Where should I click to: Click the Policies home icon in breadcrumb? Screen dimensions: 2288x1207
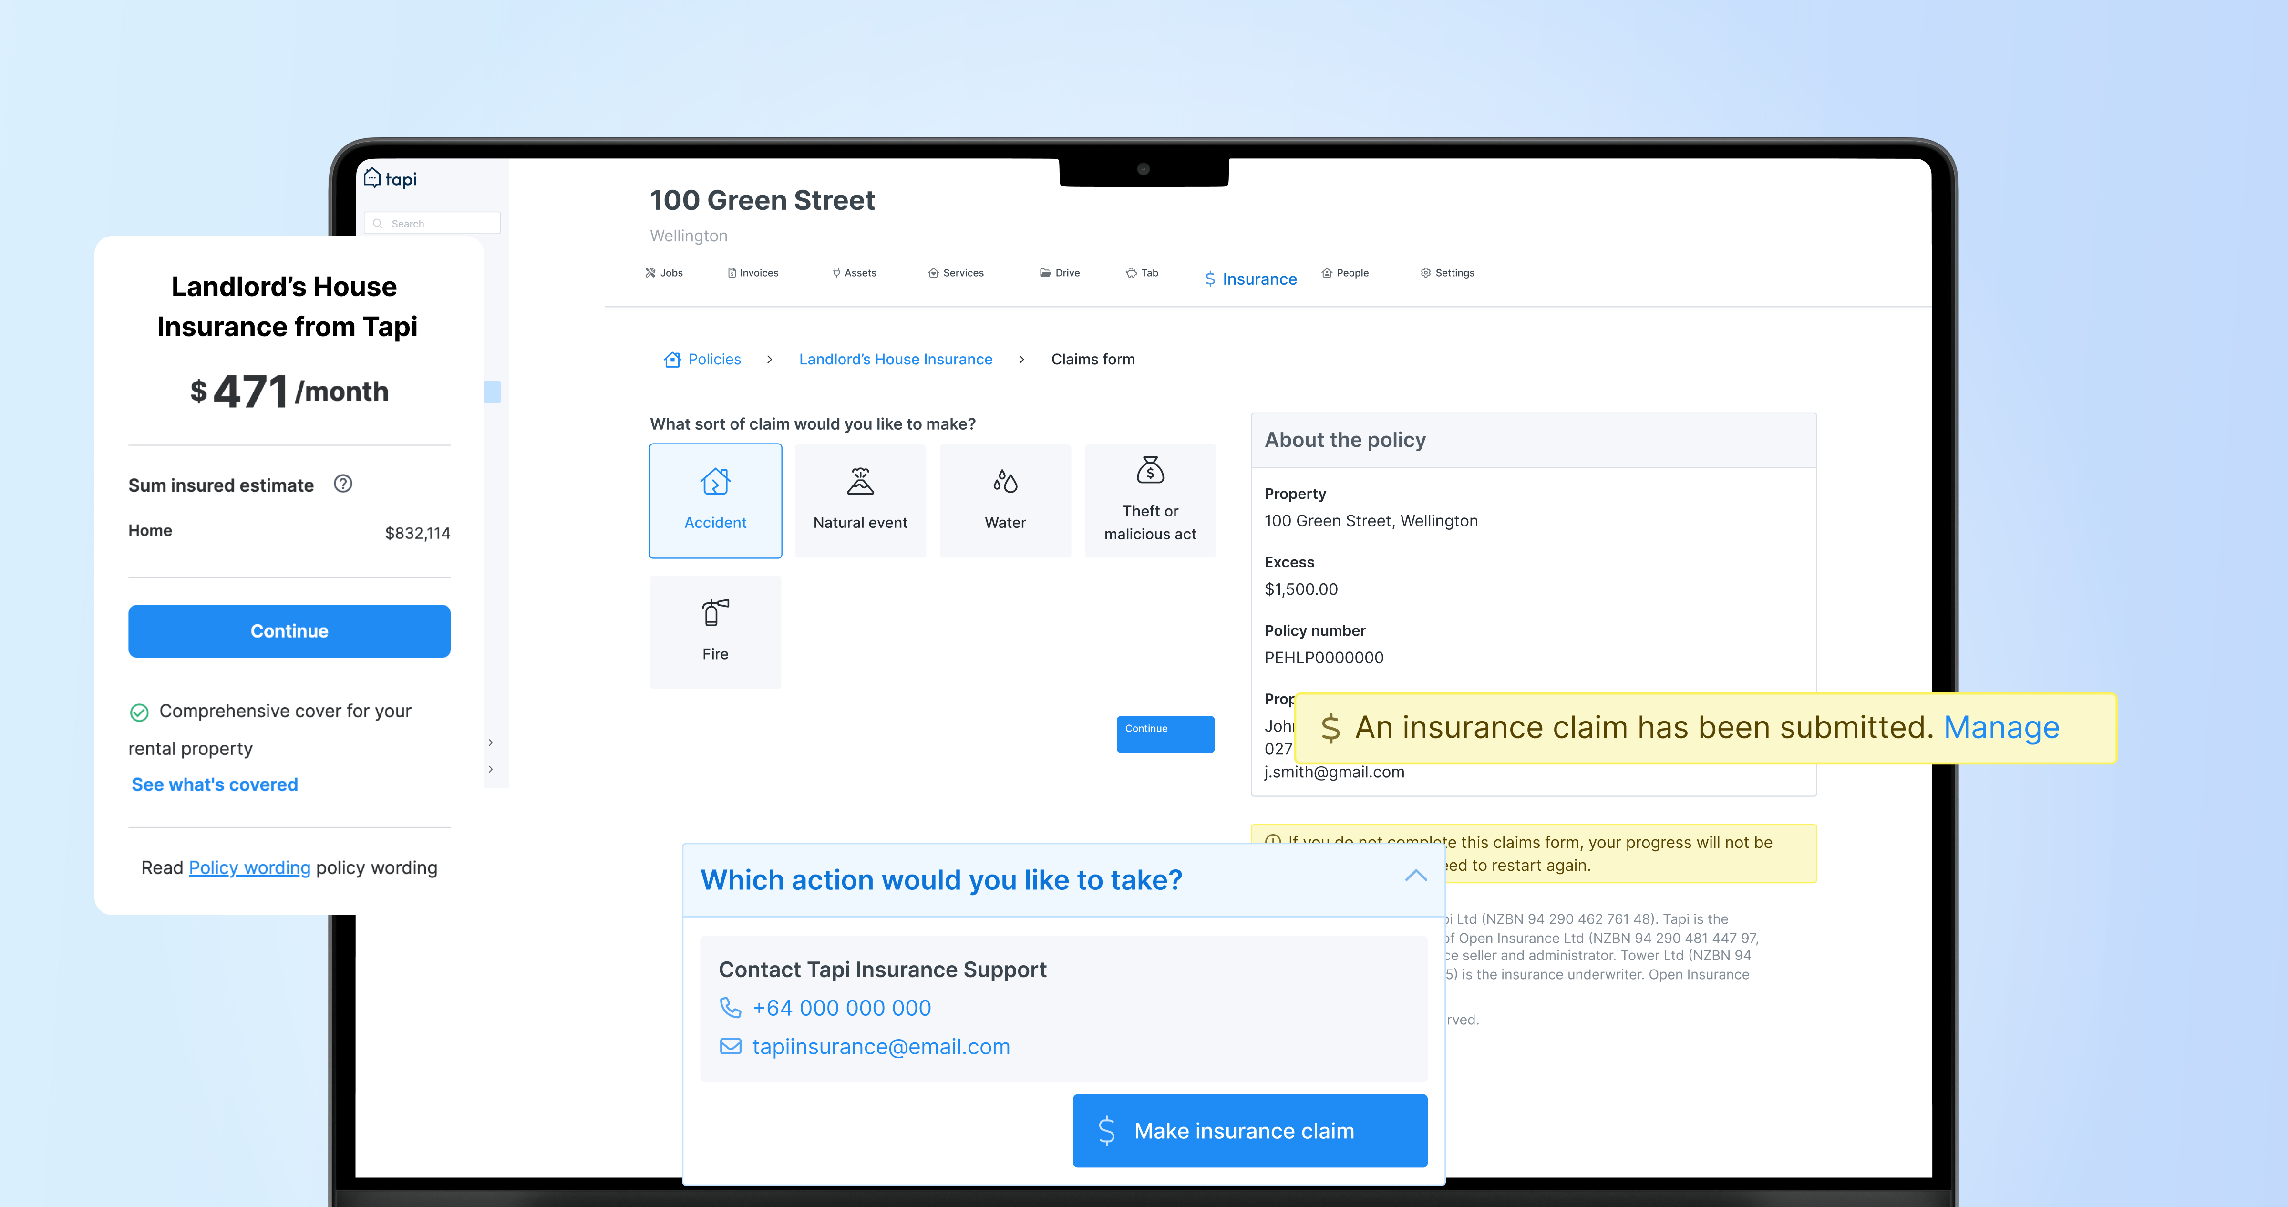click(x=672, y=359)
